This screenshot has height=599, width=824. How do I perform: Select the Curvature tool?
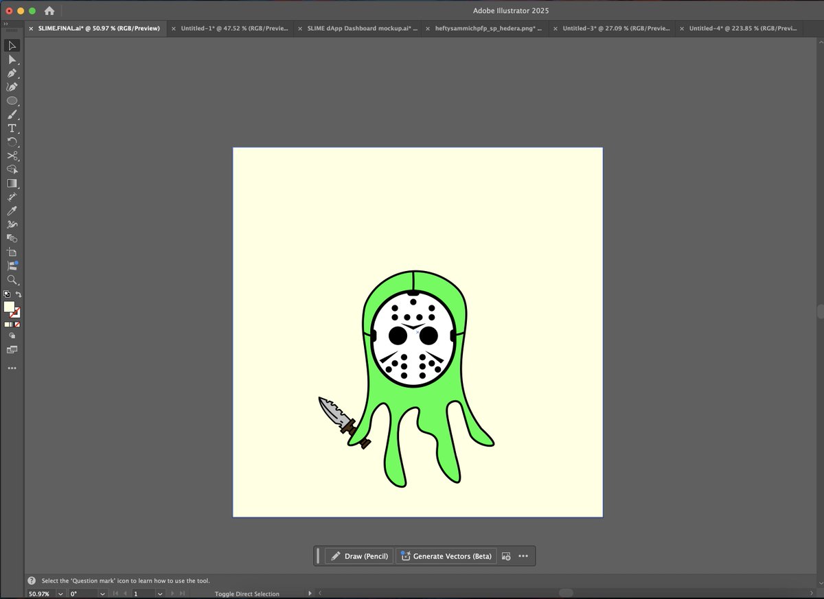pyautogui.click(x=12, y=87)
